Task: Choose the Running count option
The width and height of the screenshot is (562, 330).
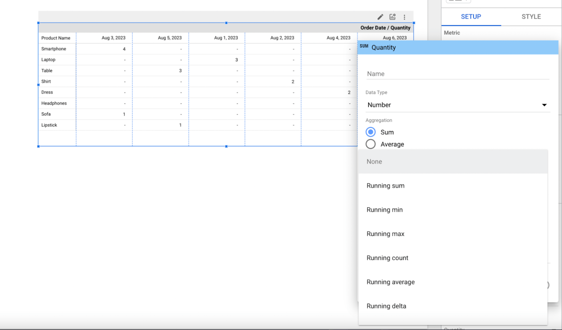Action: pos(387,258)
